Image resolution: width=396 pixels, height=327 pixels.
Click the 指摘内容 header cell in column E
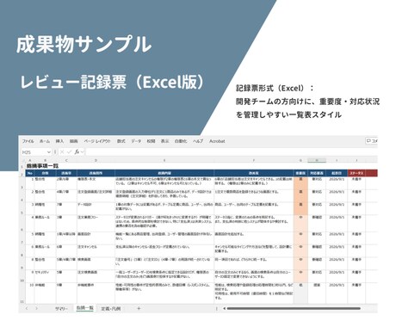click(x=164, y=173)
